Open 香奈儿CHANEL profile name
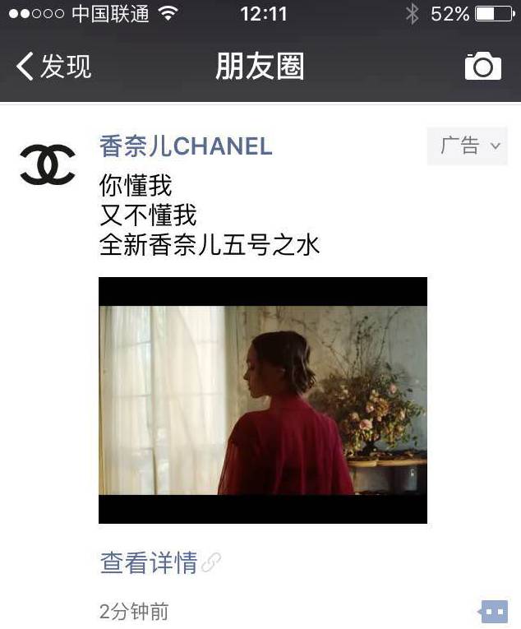The image size is (521, 629). pyautogui.click(x=186, y=146)
